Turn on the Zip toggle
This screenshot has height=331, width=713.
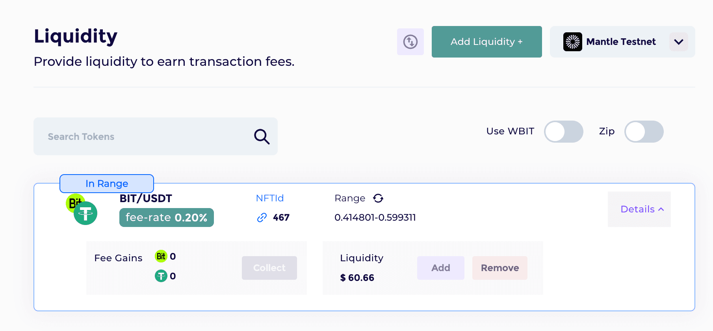644,132
